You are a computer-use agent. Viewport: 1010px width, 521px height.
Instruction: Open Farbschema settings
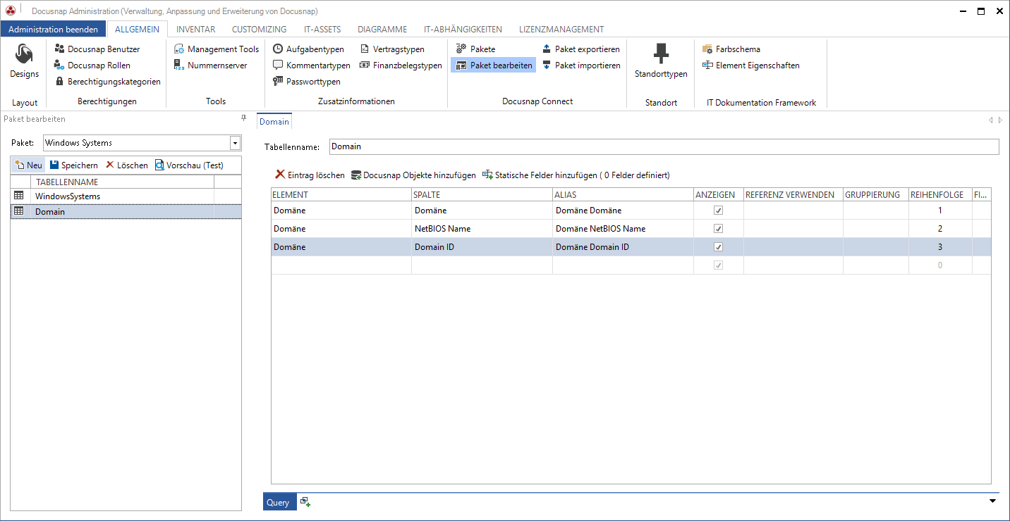731,49
